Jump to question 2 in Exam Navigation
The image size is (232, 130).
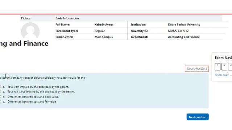coord(224,66)
